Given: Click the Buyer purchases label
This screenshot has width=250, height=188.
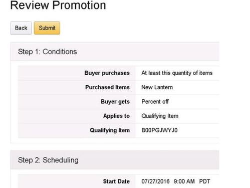Looking at the screenshot, I should (107, 73).
